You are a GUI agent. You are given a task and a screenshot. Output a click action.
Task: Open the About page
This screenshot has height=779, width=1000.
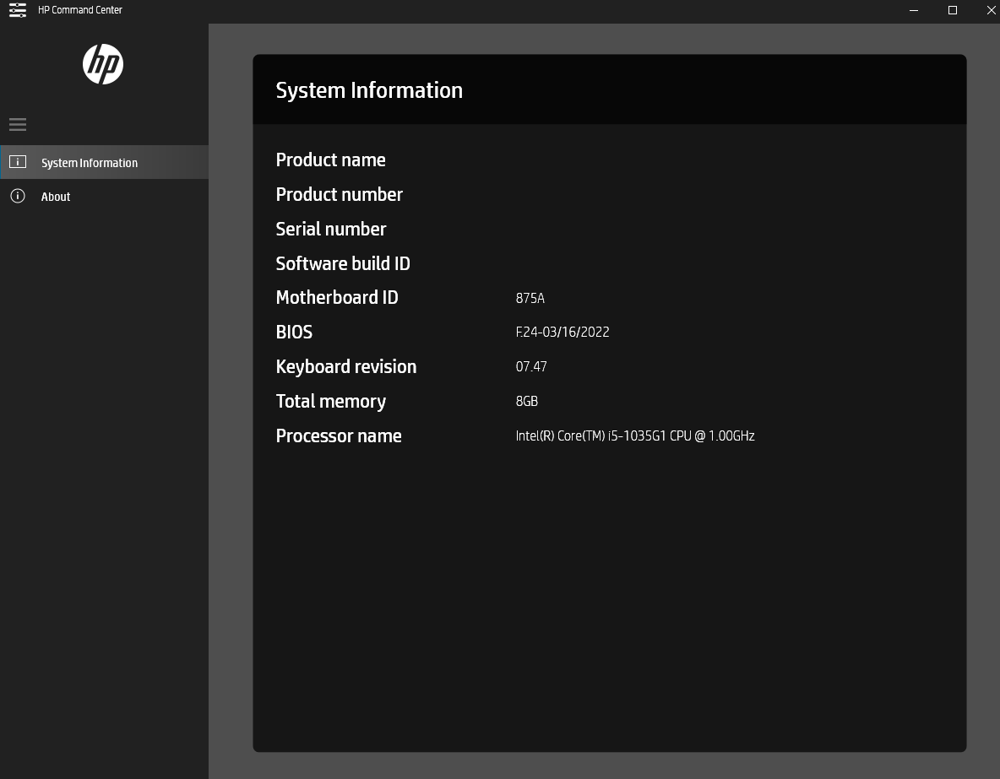[x=104, y=197]
